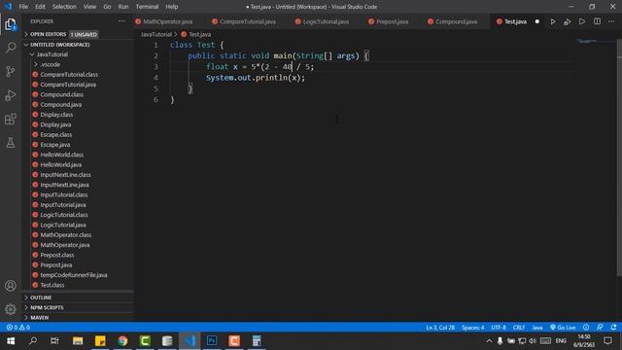Open File Explorer from the taskbar

click(78, 341)
